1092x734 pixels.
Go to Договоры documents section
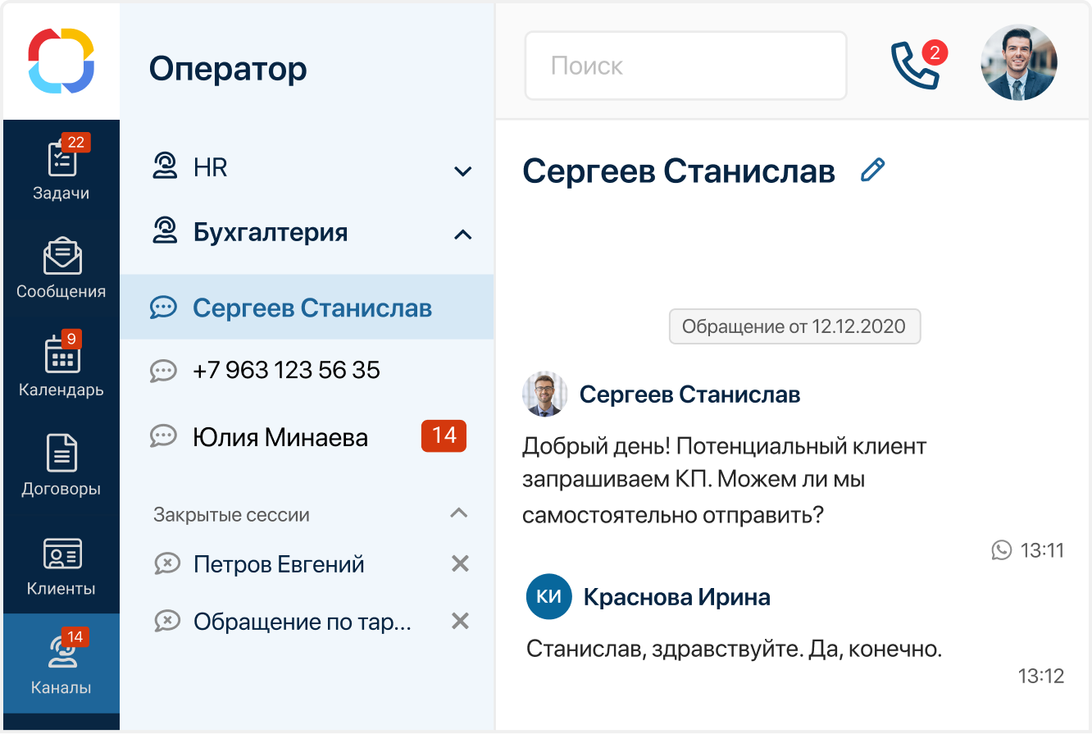pos(61,465)
